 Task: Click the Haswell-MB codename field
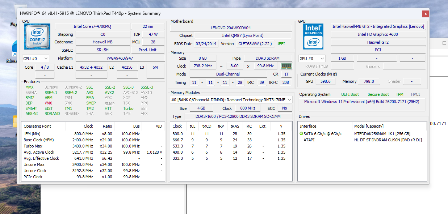[x=102, y=42]
